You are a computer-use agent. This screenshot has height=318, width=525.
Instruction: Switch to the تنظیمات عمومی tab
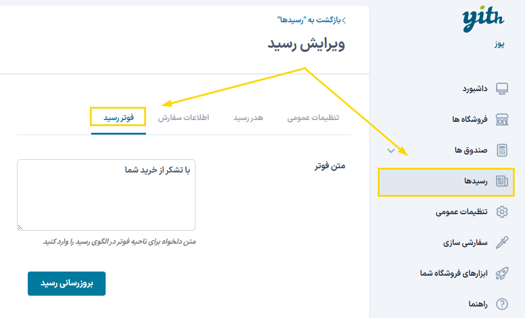pyautogui.click(x=313, y=118)
